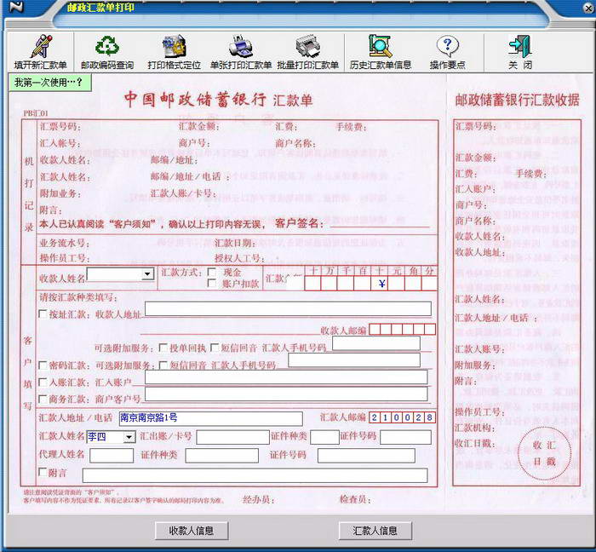Click 我第一次使用…? help button
This screenshot has width=596, height=552.
49,83
